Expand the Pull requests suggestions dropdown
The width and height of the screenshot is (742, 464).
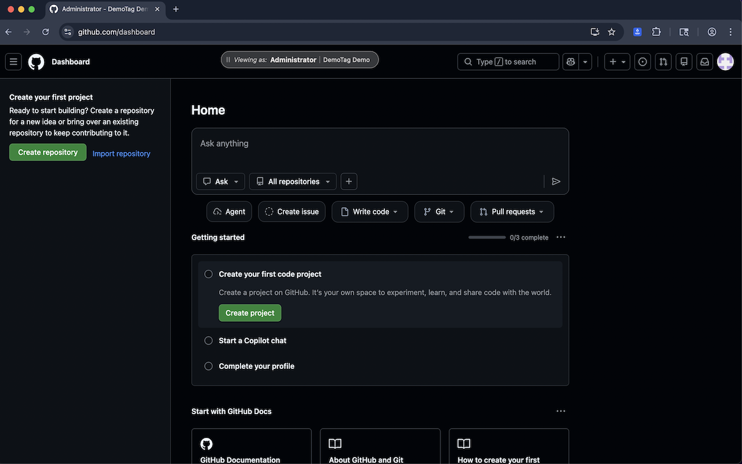pos(512,212)
